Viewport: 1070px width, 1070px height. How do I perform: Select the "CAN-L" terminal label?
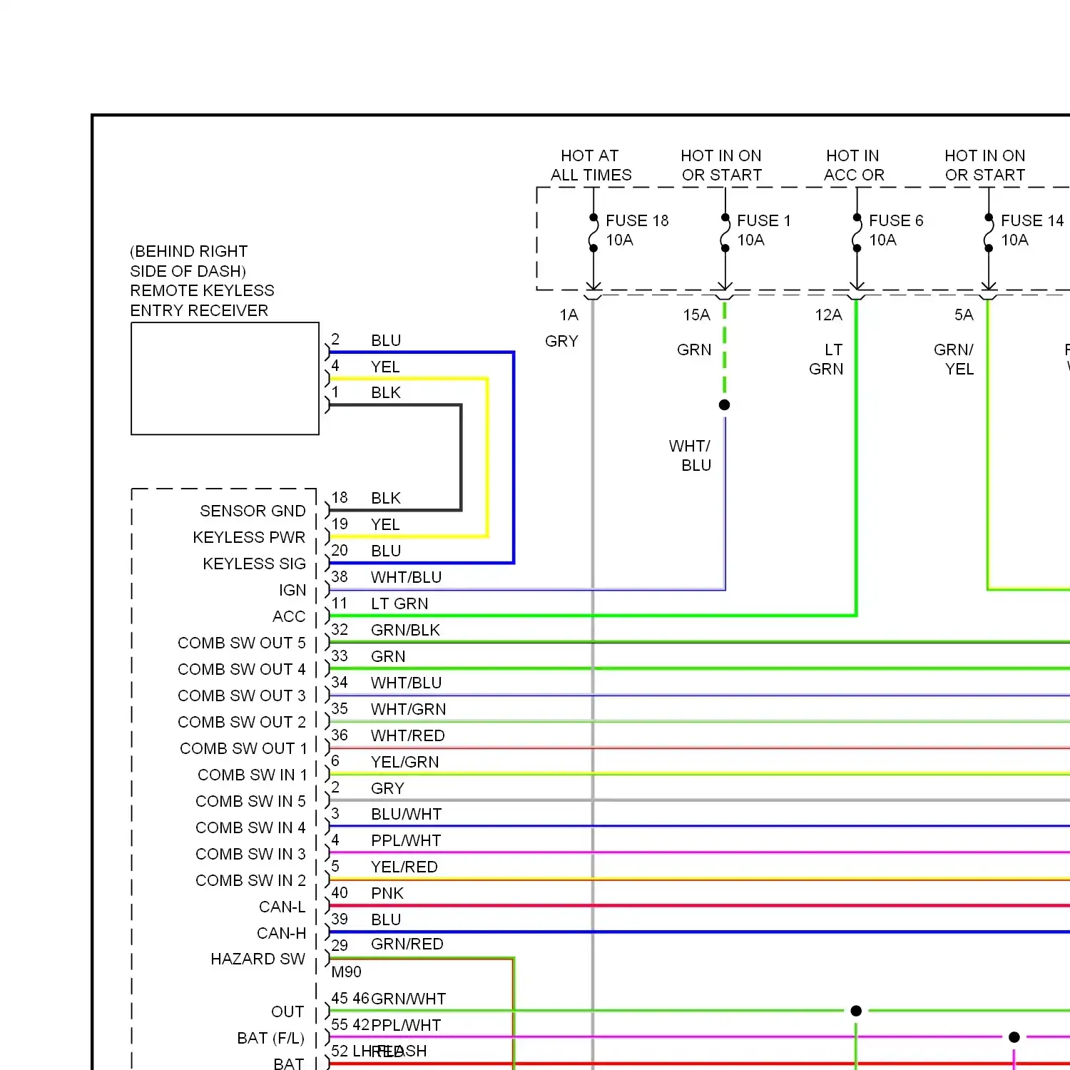point(282,907)
